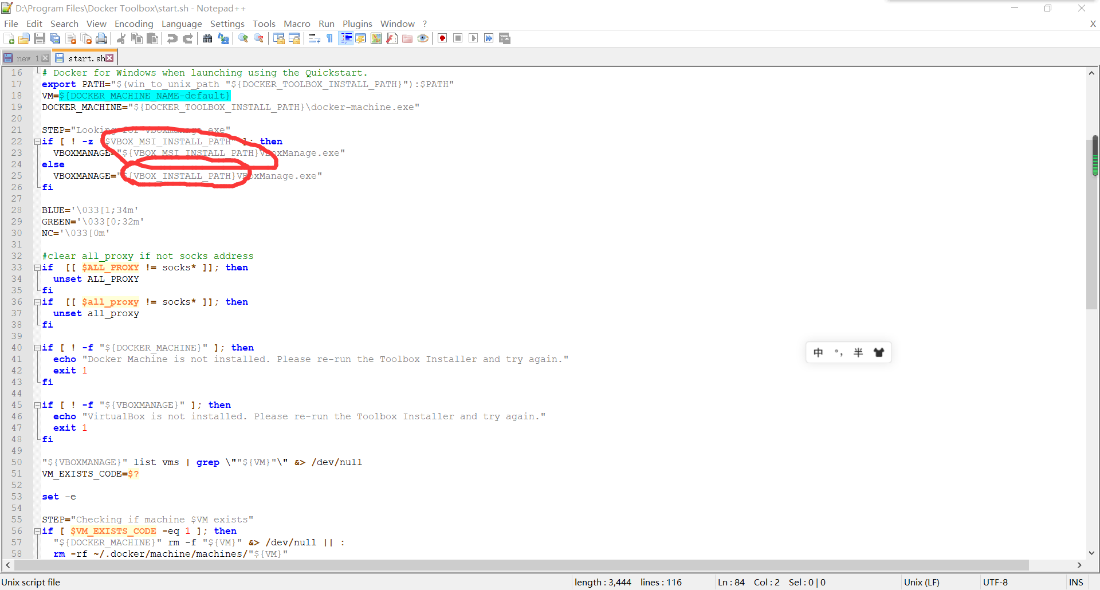Open the Settings menu
Viewport: 1100px width, 590px height.
[x=227, y=23]
